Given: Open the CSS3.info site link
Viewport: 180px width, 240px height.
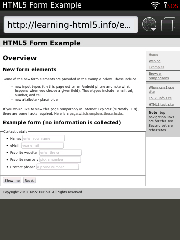Looking at the screenshot, I should pos(160,98).
